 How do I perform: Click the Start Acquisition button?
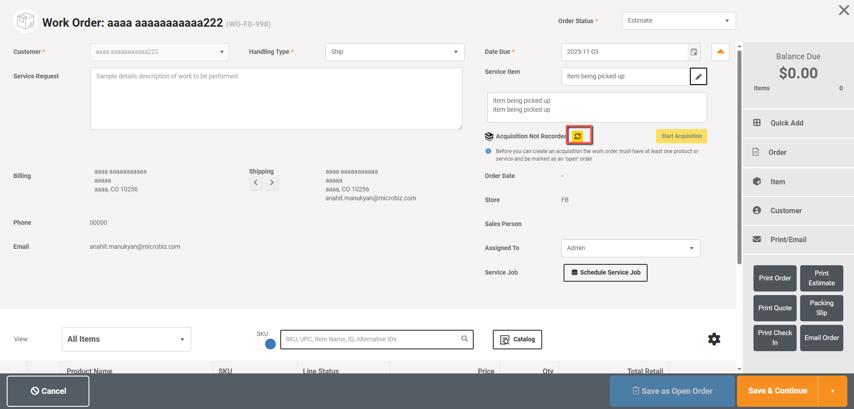(x=681, y=136)
